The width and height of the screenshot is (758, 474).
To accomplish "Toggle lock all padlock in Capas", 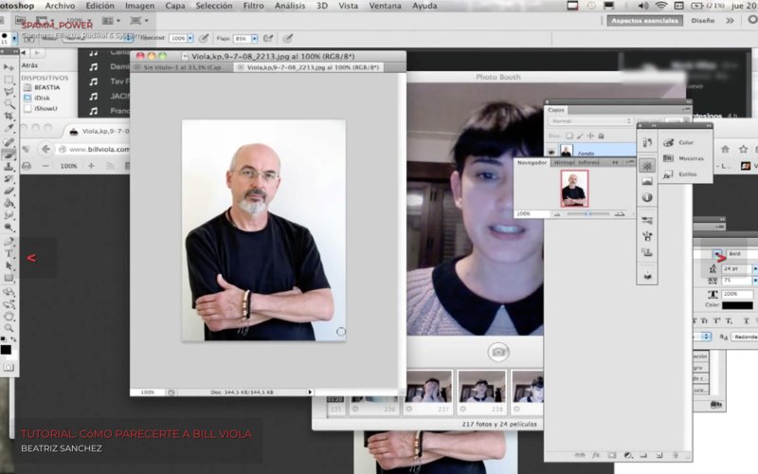I will tap(601, 137).
